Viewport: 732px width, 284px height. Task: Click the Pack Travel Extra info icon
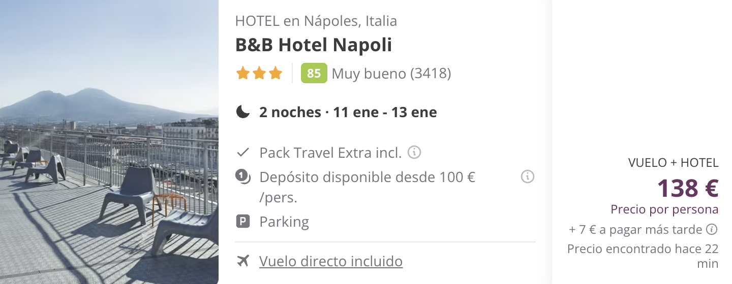click(414, 152)
